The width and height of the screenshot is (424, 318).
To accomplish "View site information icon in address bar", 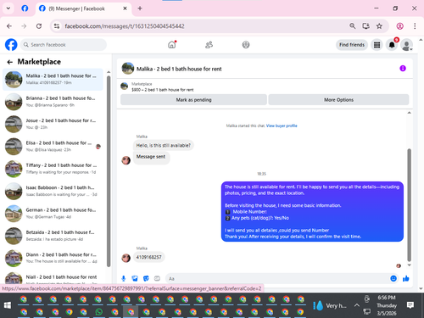I will (57, 26).
